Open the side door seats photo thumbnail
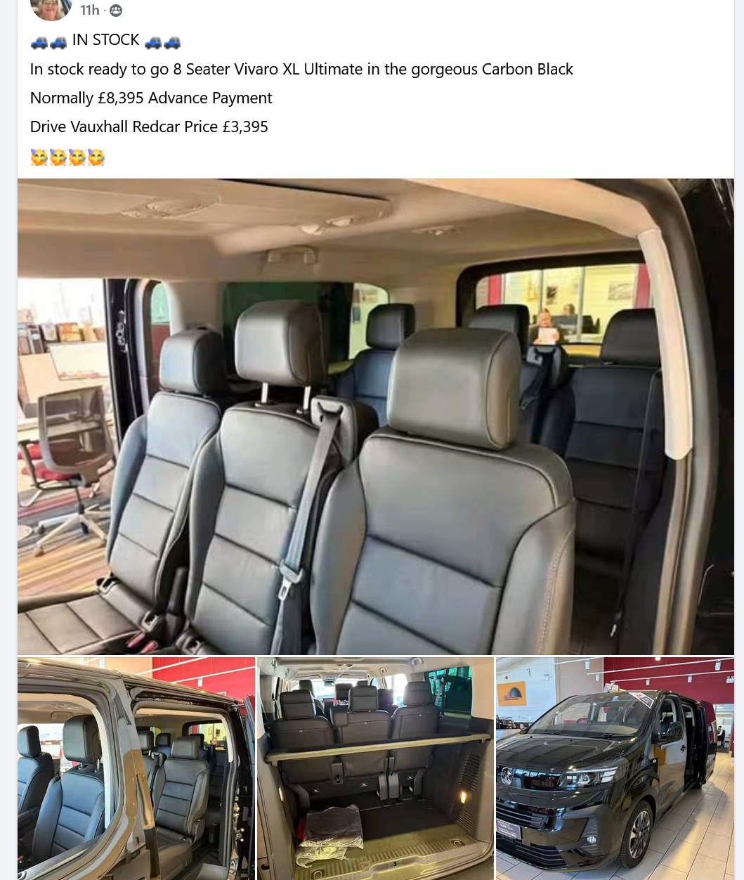Image resolution: width=744 pixels, height=880 pixels. pos(136,768)
